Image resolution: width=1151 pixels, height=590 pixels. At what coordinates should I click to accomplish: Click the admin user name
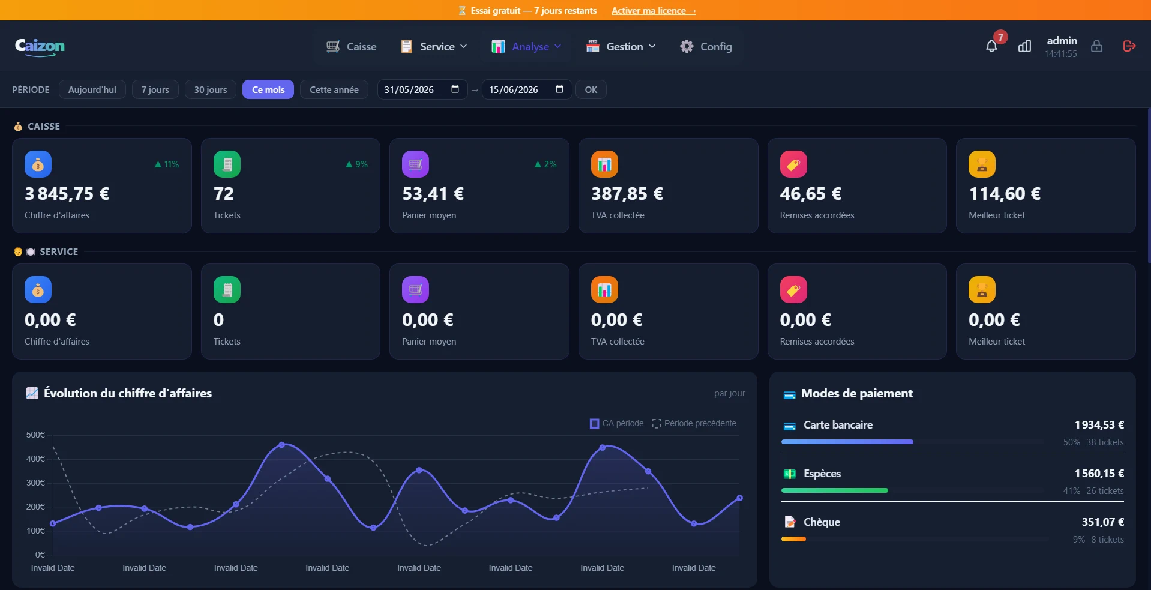[x=1062, y=41]
